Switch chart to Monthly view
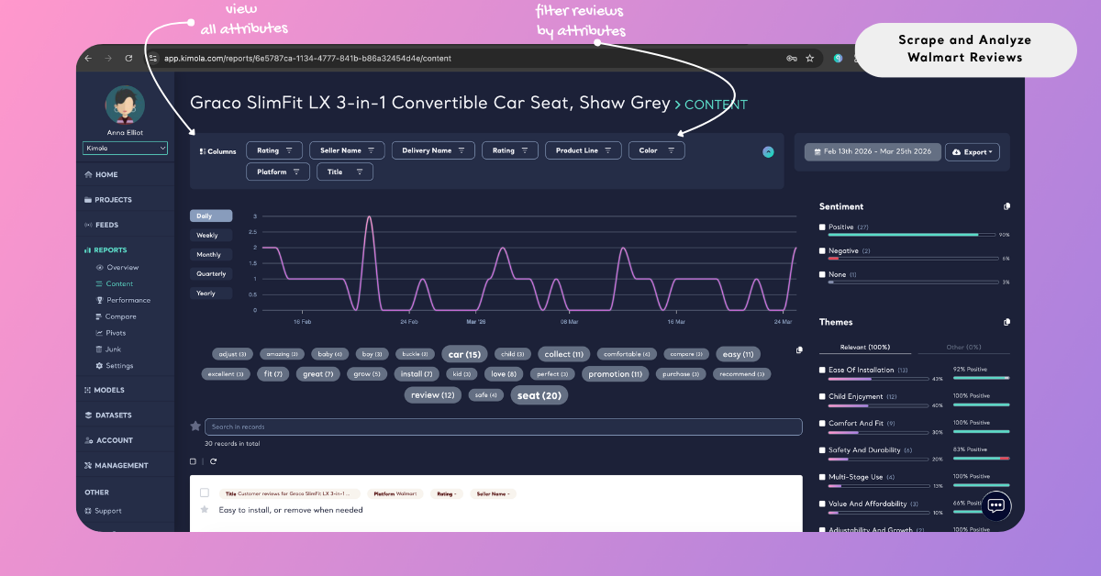Image resolution: width=1101 pixels, height=576 pixels. click(211, 254)
